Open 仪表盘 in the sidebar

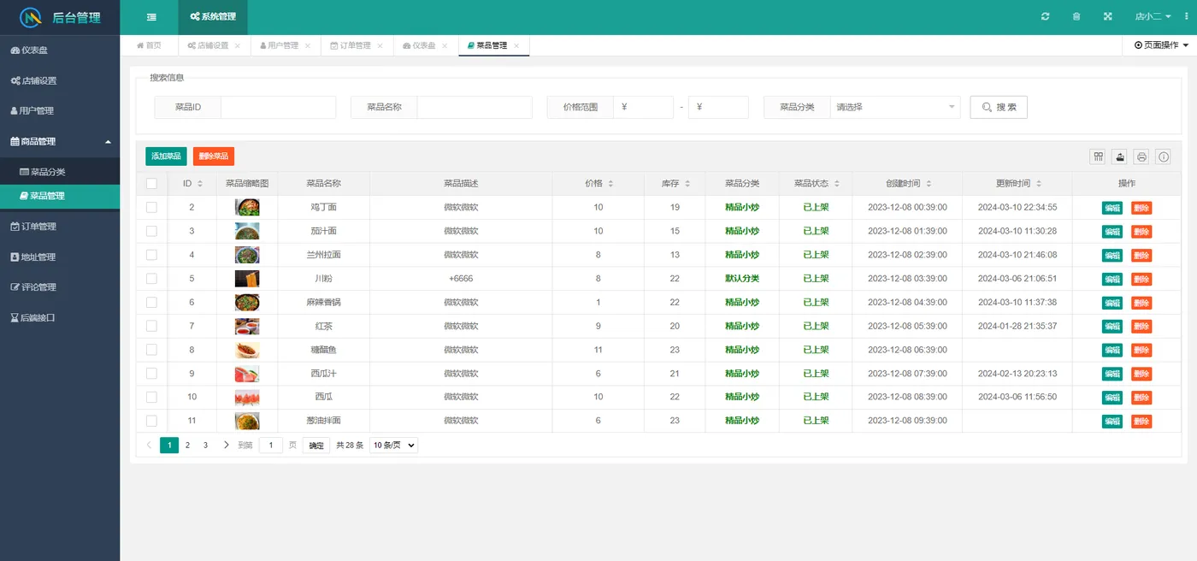tap(60, 50)
